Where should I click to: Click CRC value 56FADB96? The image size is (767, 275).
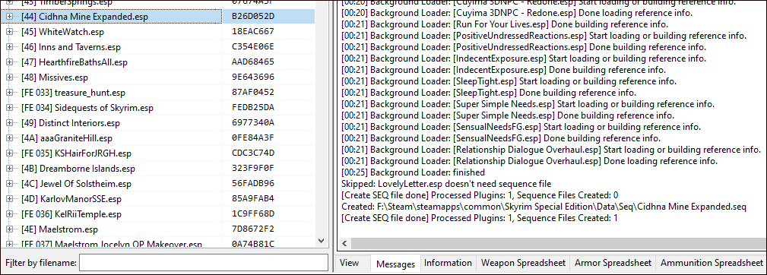(x=253, y=184)
